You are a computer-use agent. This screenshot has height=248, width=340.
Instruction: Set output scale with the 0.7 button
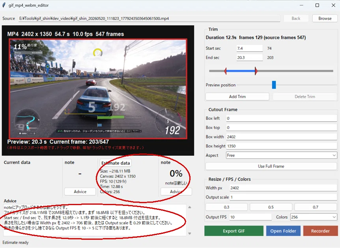pos(316,207)
